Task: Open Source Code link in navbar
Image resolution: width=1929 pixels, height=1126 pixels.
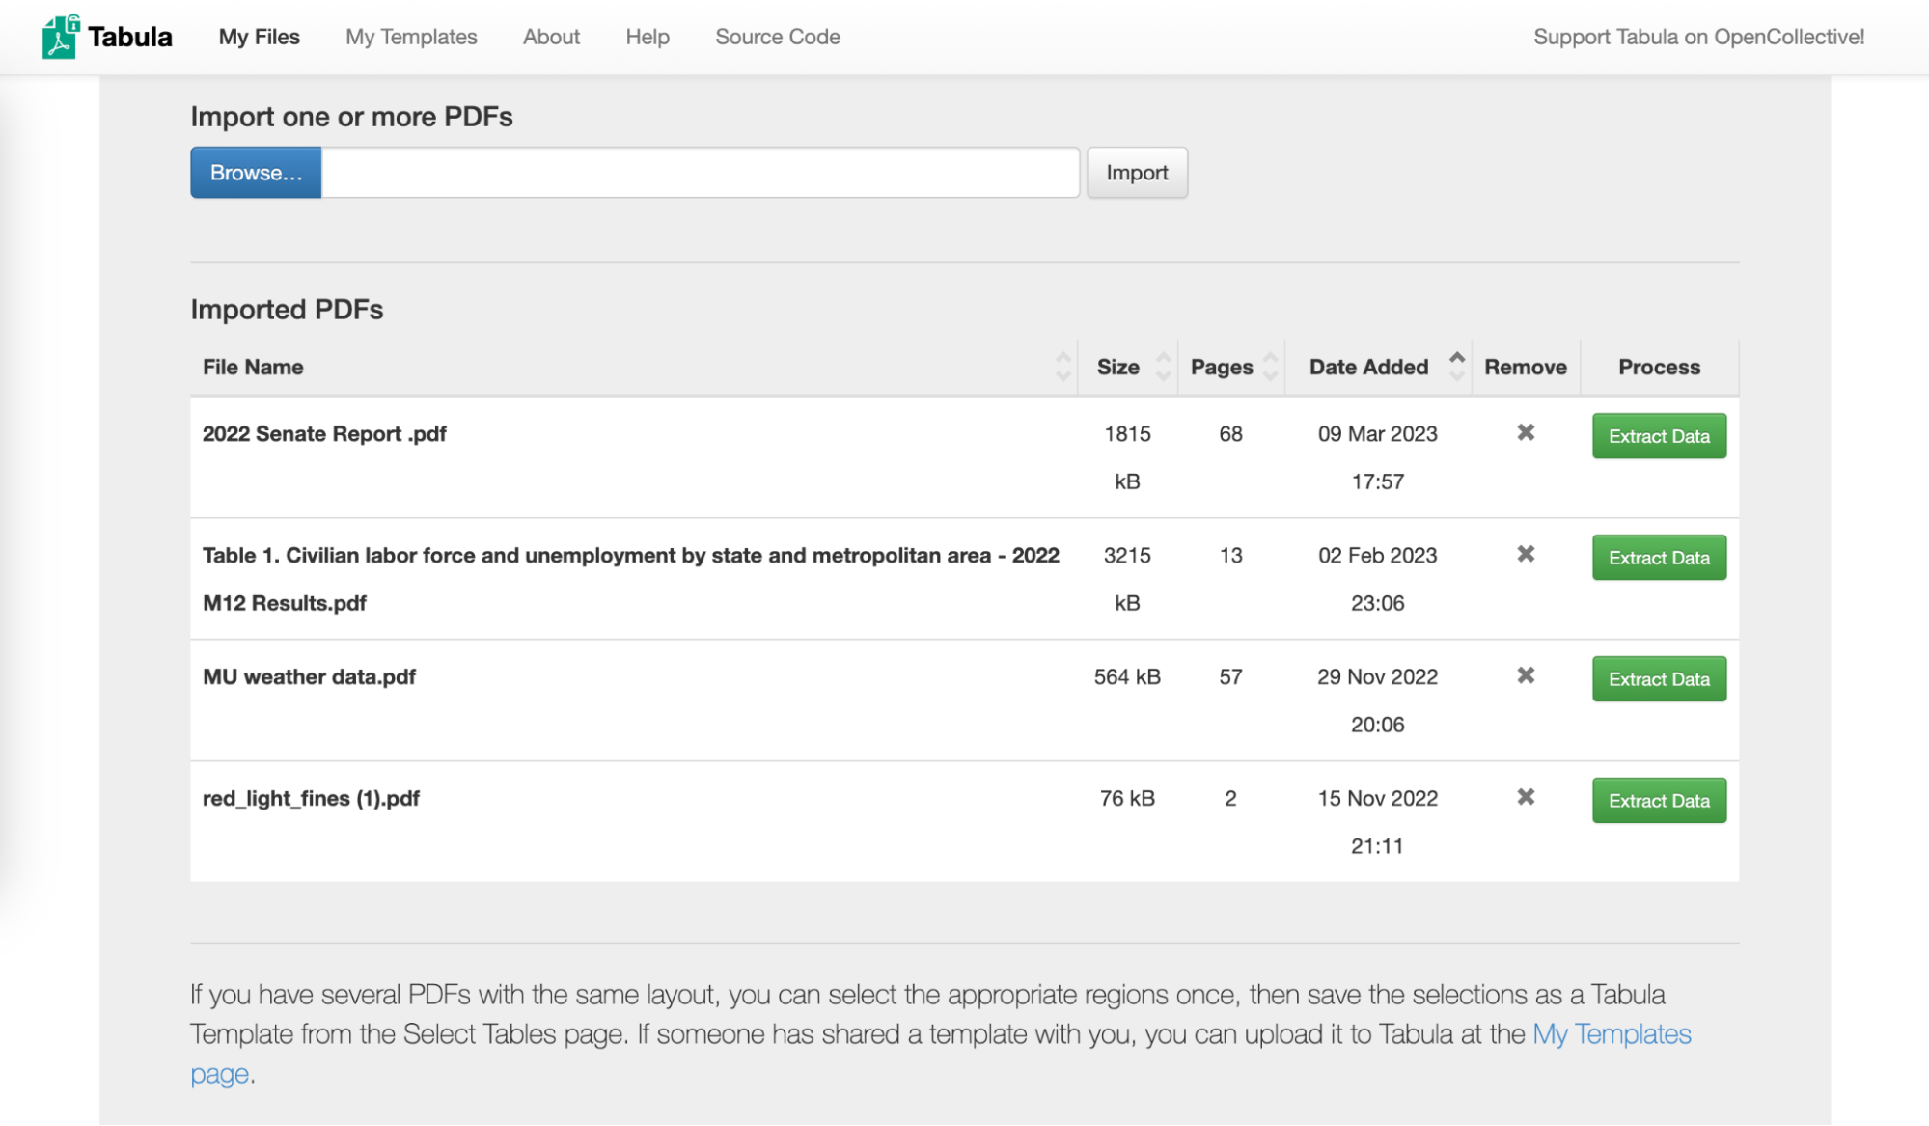Action: pos(777,37)
